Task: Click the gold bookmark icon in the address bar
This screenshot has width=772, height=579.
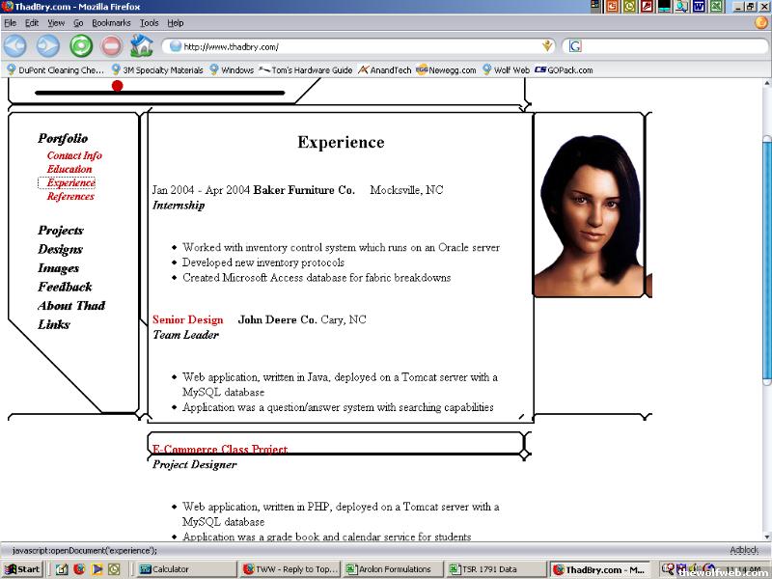Action: point(547,45)
